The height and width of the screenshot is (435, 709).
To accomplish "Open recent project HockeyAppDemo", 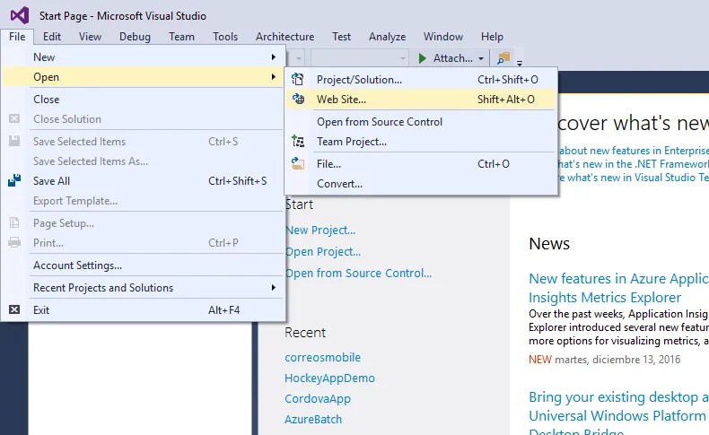I will point(329,378).
